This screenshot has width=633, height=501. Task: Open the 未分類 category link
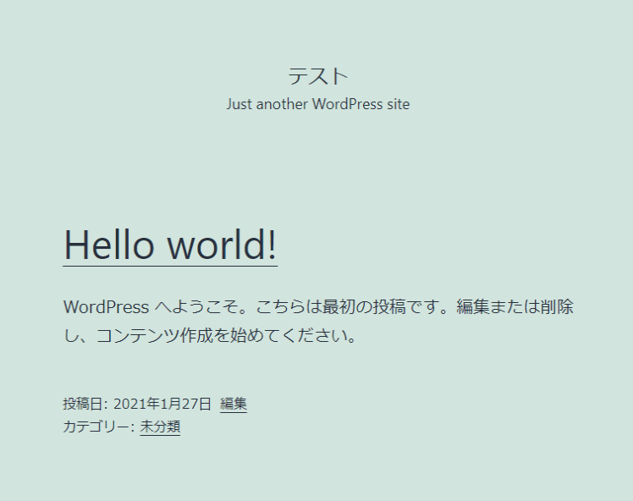coord(160,427)
